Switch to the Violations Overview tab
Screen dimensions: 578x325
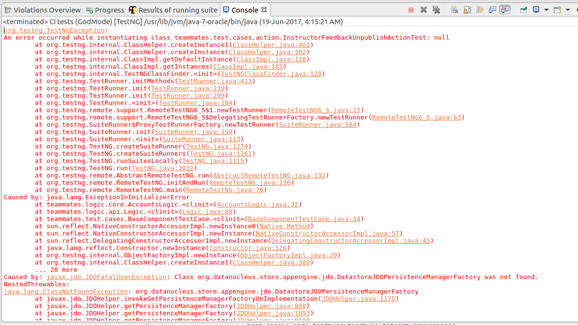pyautogui.click(x=42, y=10)
